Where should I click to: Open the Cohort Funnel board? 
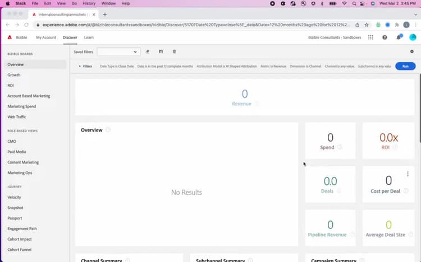click(19, 250)
